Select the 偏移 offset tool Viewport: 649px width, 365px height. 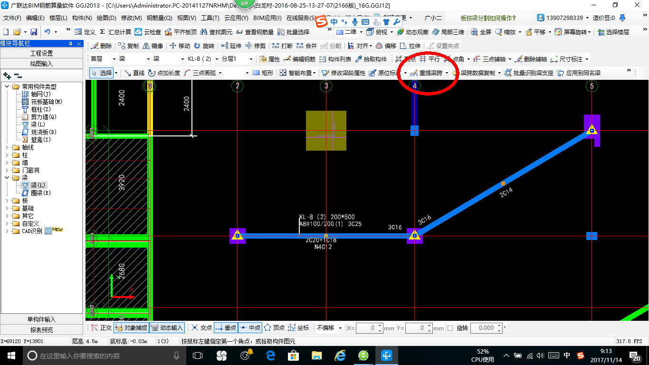click(x=386, y=46)
